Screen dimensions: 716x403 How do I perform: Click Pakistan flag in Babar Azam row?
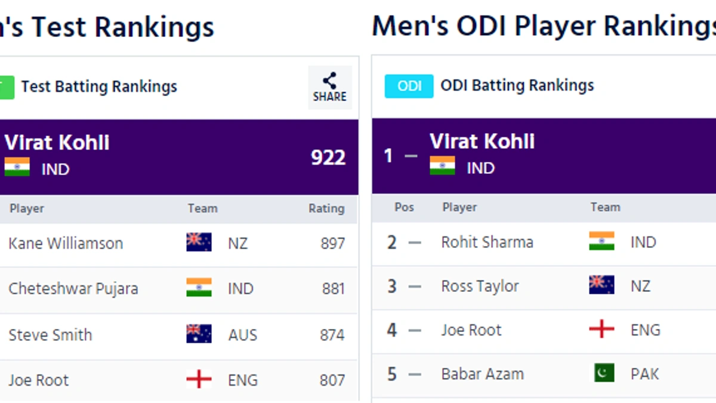point(604,373)
